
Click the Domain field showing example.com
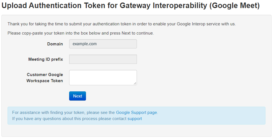pyautogui.click(x=103, y=44)
